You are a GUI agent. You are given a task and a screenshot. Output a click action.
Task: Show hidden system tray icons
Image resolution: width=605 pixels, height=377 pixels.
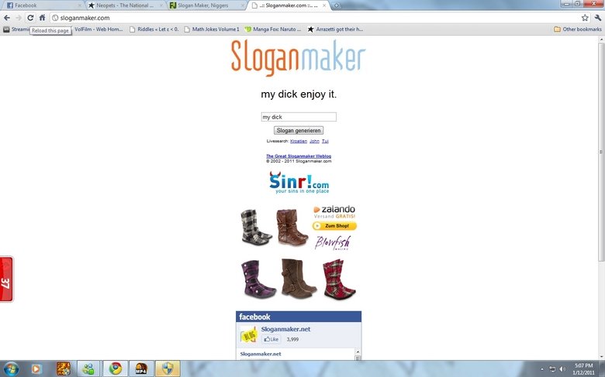542,369
